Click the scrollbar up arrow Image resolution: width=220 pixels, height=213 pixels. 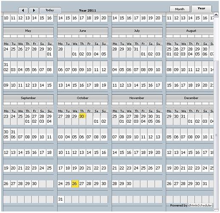216,14
